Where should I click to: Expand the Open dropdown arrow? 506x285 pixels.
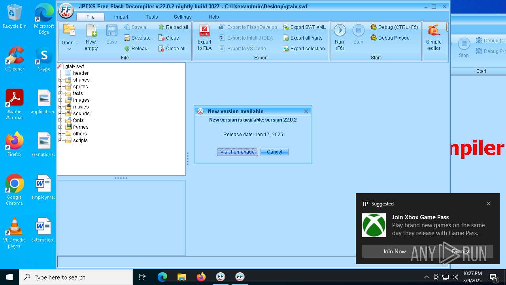[x=69, y=49]
